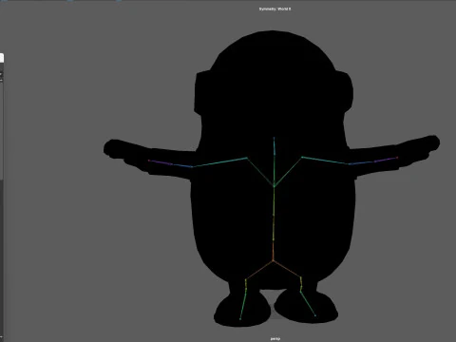Select the hip root joint where leg bones branch
The height and width of the screenshot is (342, 456).
274,261
